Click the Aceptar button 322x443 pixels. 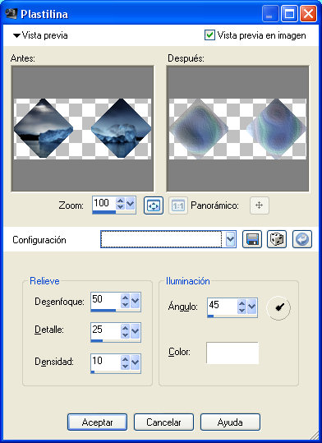[x=97, y=422]
